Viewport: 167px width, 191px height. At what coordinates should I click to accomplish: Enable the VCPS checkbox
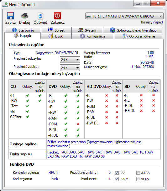tap(138, 179)
